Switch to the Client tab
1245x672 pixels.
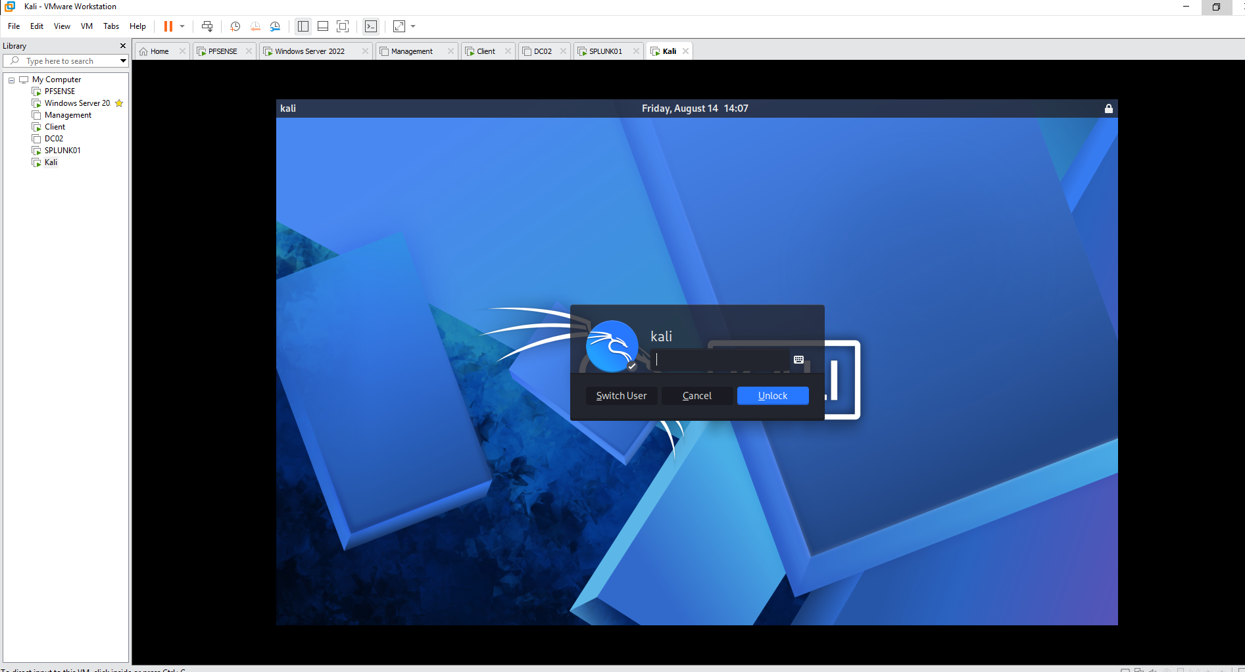486,51
